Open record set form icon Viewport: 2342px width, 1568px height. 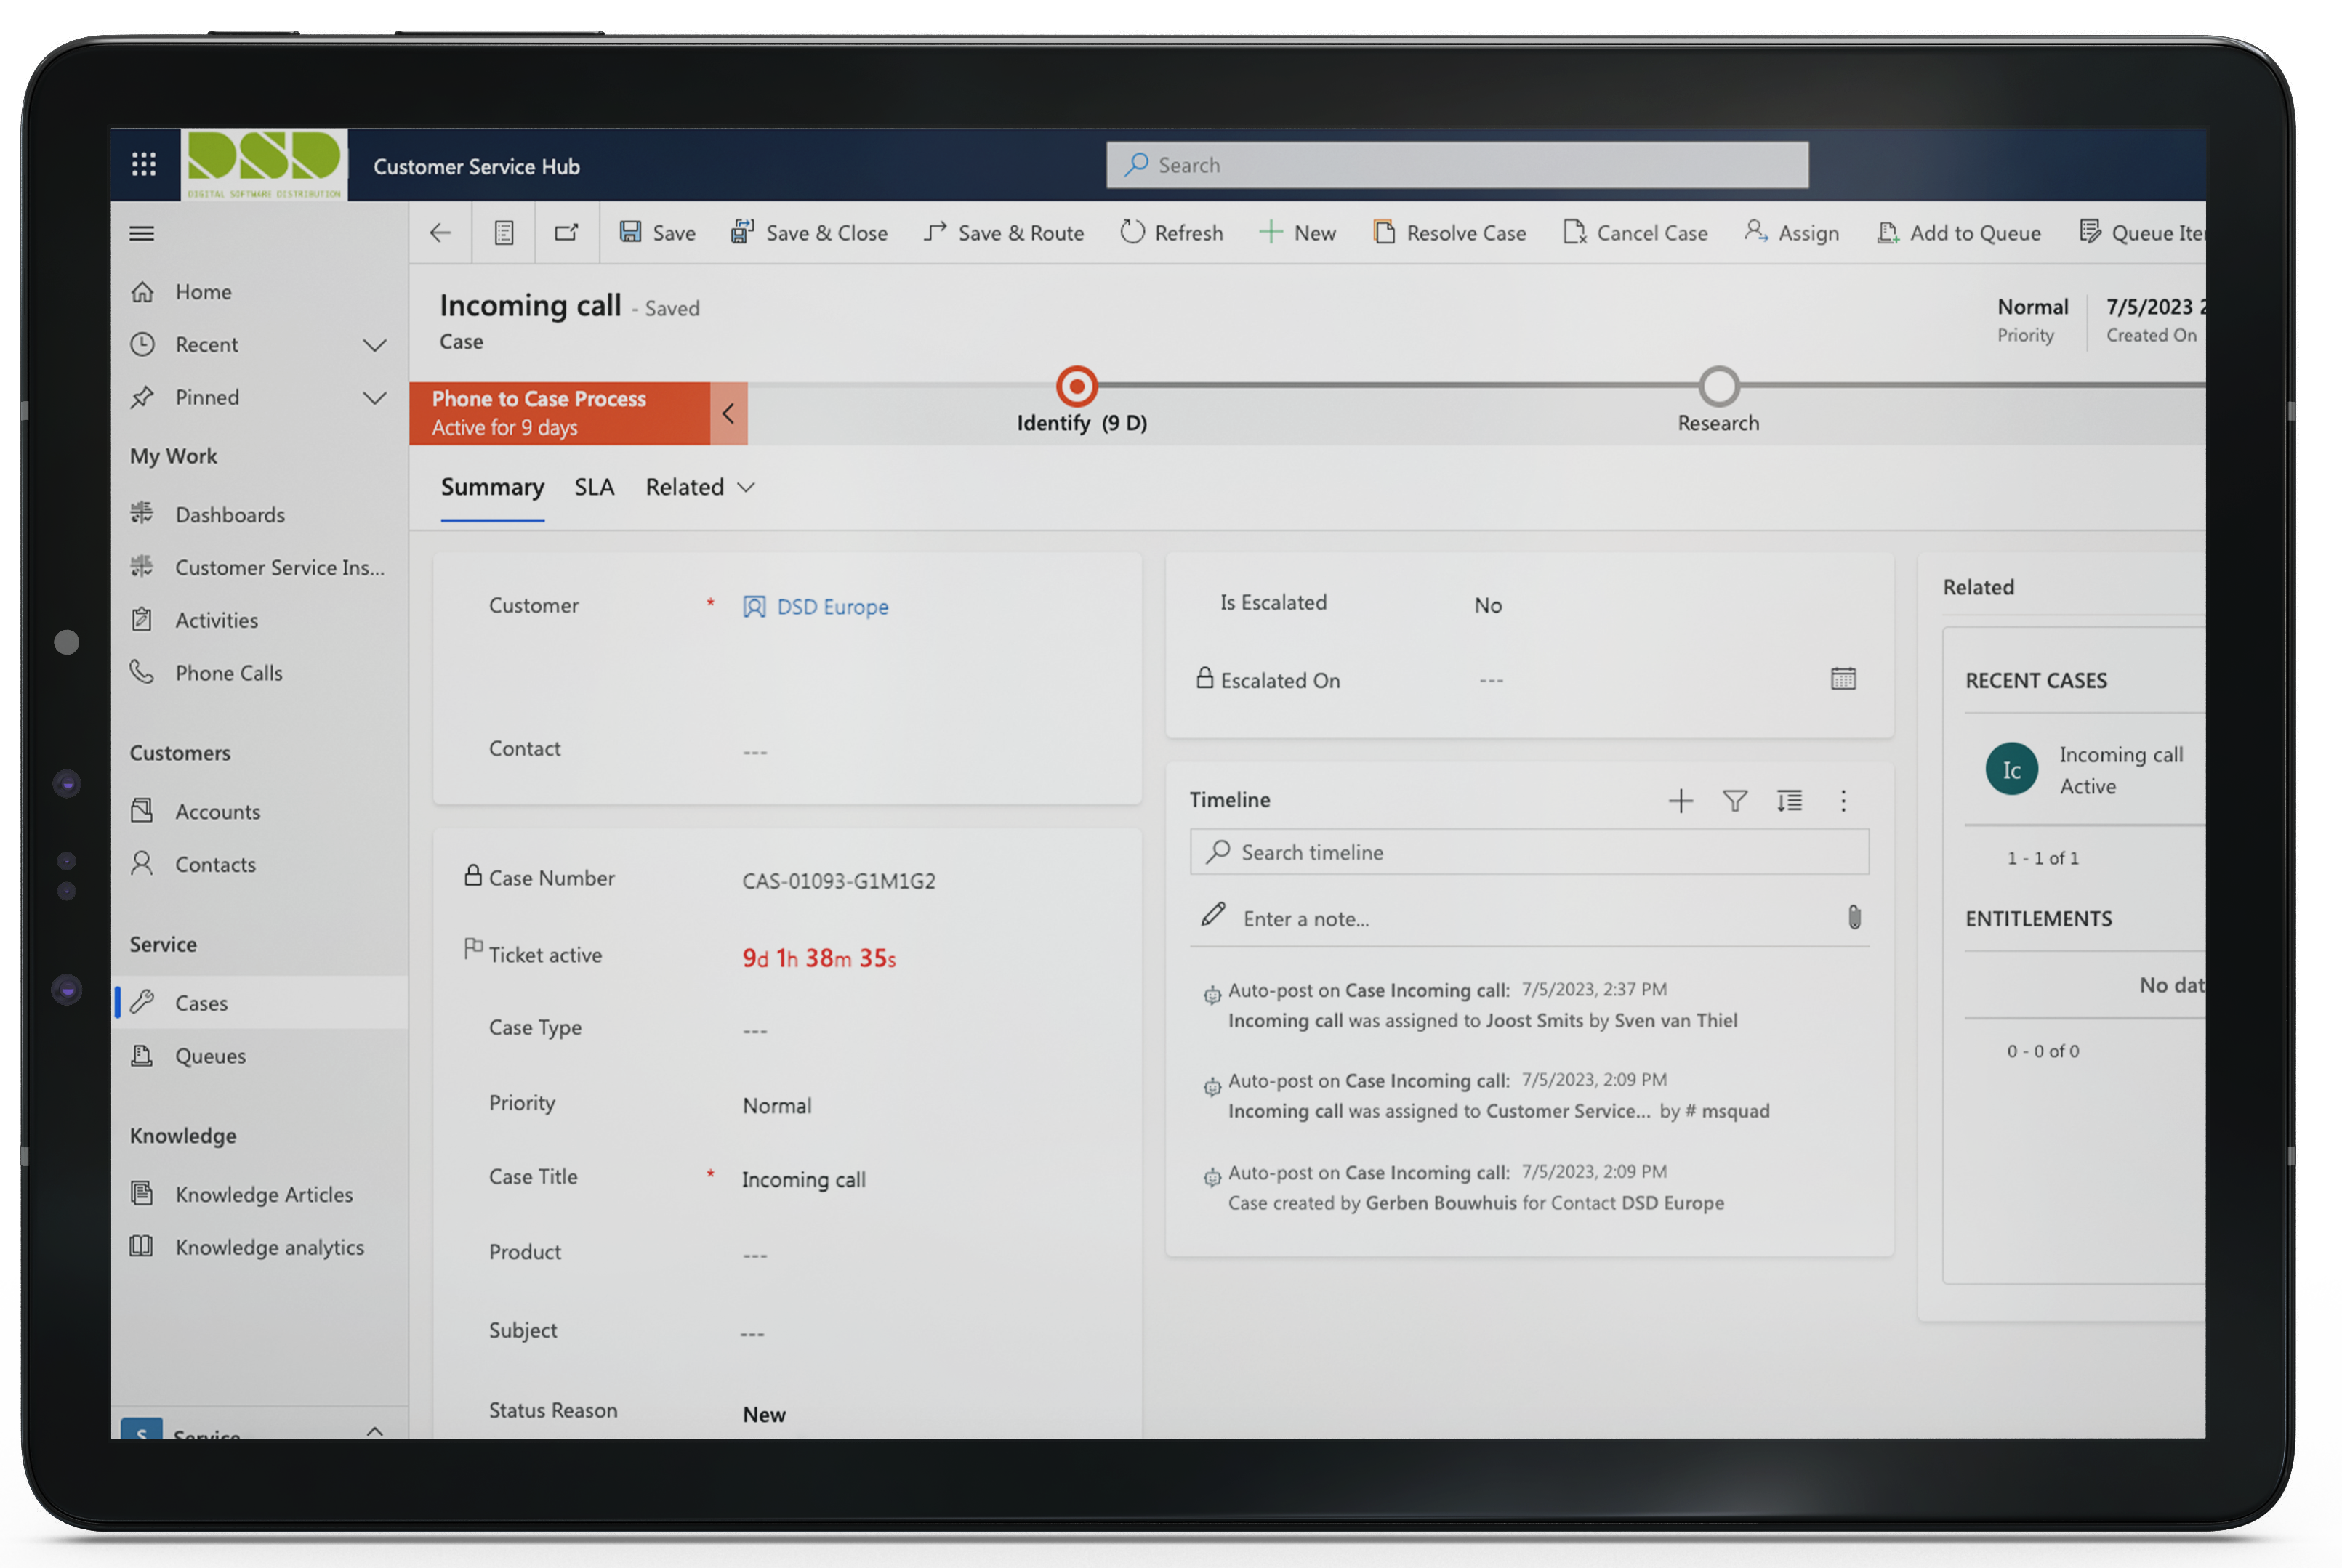[503, 233]
